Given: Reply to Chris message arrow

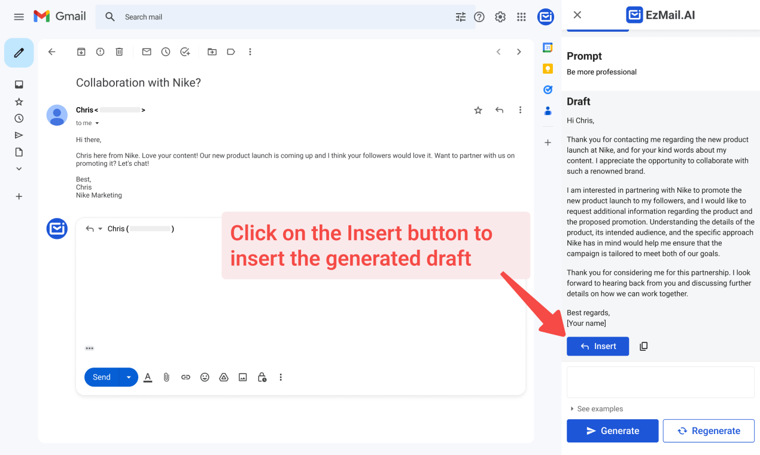Looking at the screenshot, I should [x=499, y=110].
